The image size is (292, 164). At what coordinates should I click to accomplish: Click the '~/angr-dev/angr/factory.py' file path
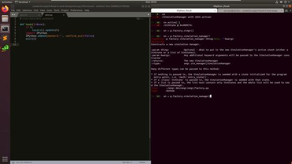point(188,88)
